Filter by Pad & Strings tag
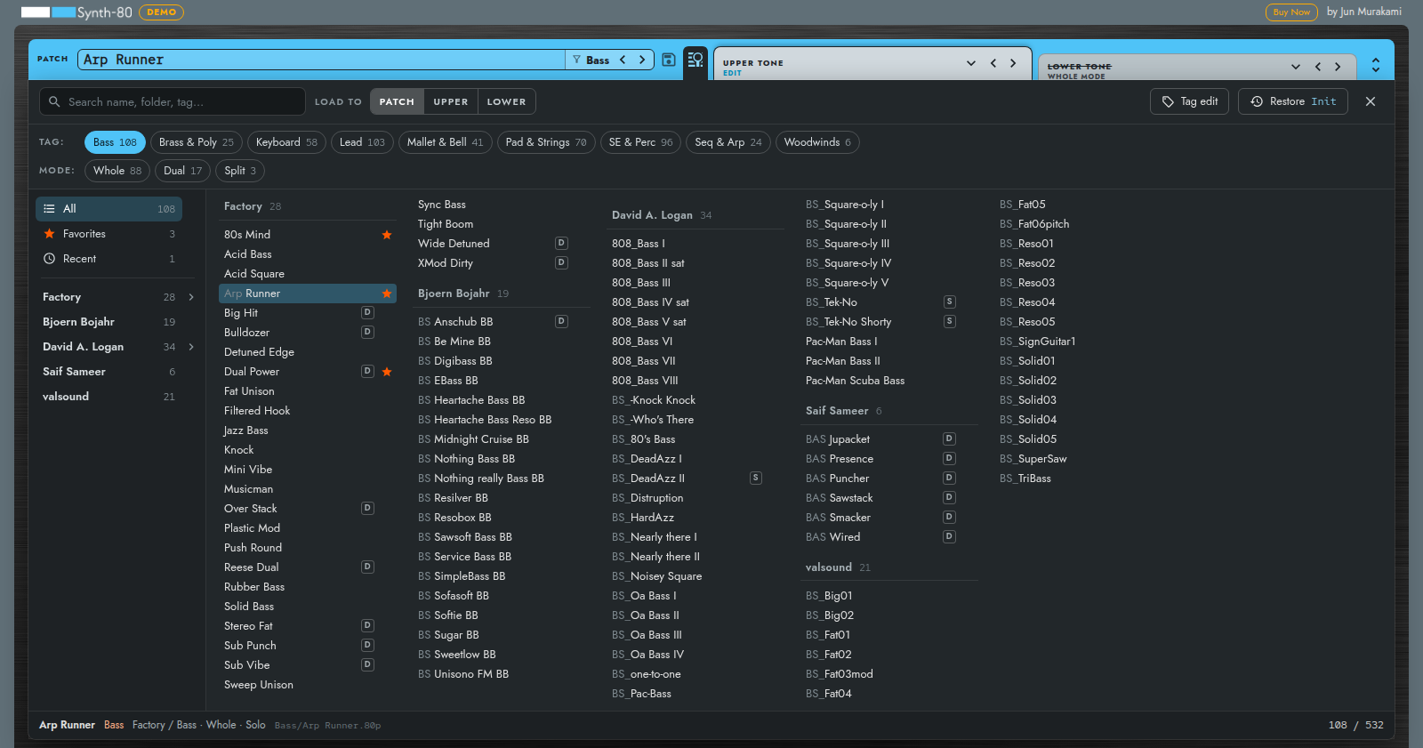The height and width of the screenshot is (748, 1423). tap(546, 142)
